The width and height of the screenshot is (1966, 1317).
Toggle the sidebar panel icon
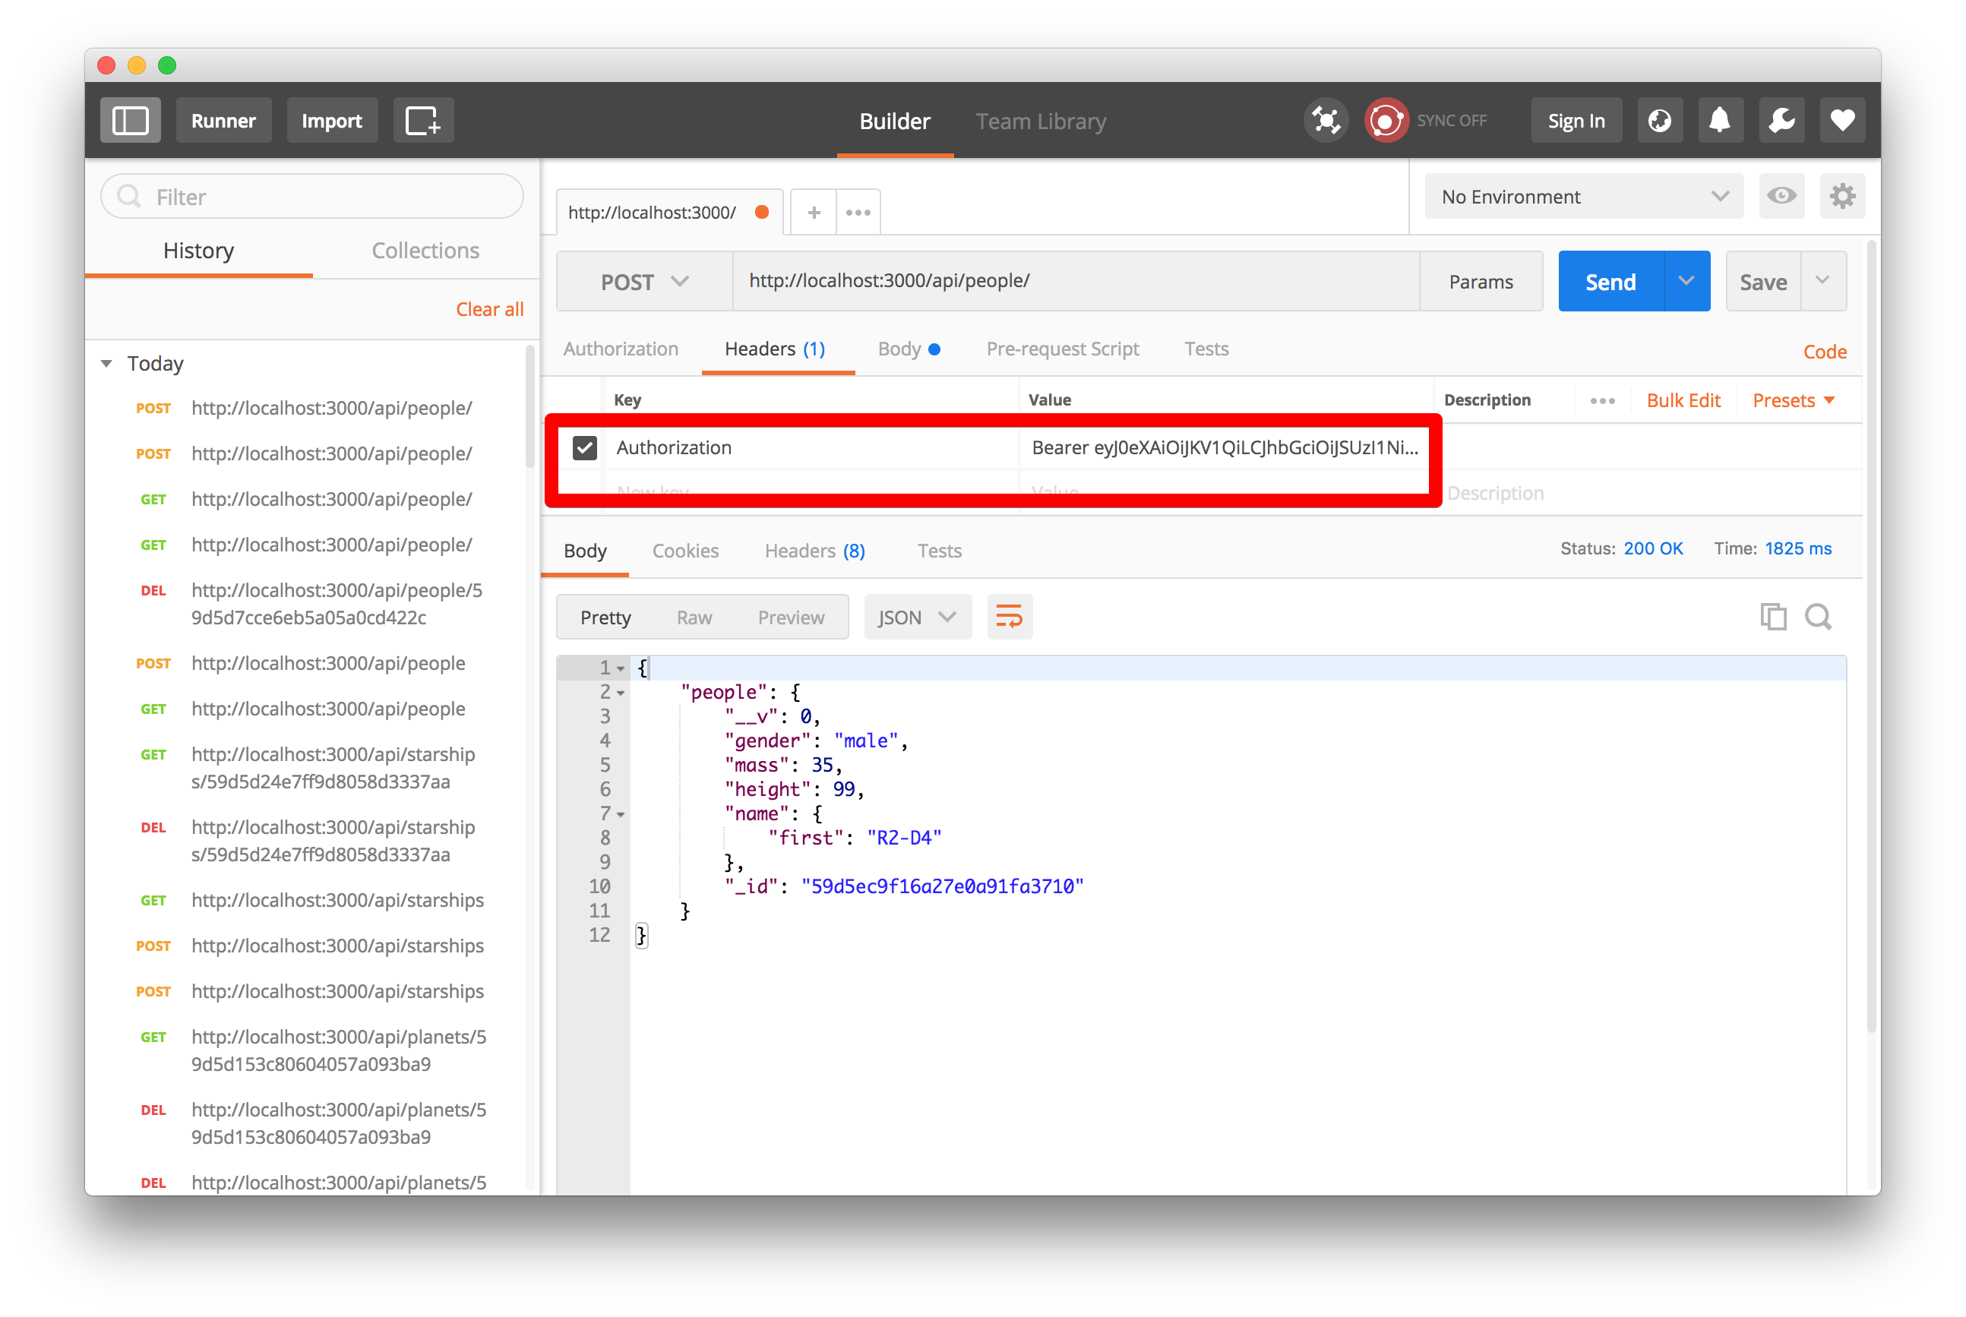click(130, 120)
